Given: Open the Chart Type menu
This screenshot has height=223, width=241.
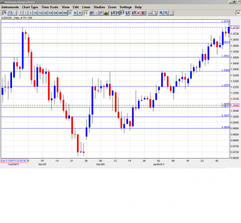Looking at the screenshot, I should tap(30, 7).
